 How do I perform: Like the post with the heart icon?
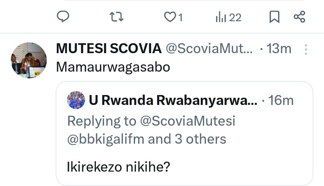point(169,17)
